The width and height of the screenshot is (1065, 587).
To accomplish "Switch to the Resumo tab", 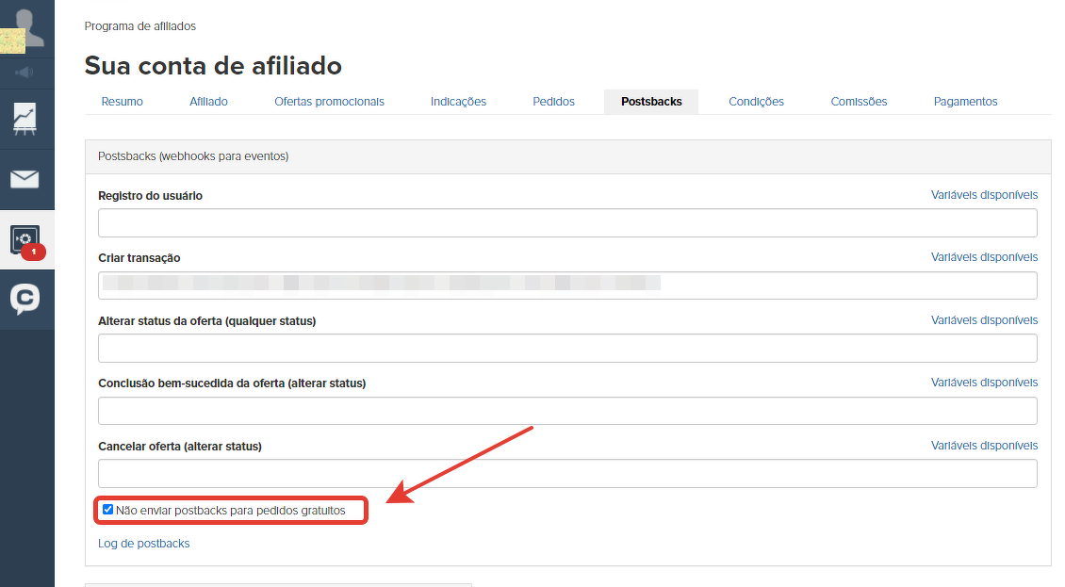I will [123, 102].
